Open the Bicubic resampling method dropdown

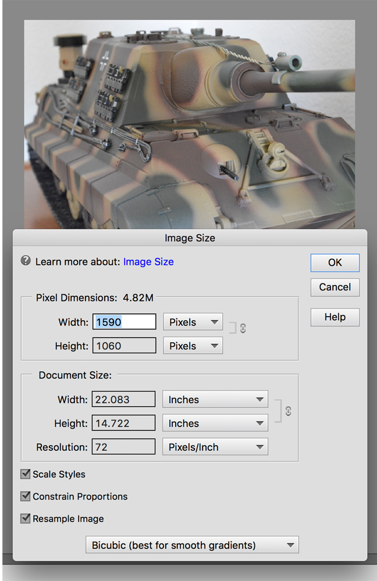click(192, 545)
